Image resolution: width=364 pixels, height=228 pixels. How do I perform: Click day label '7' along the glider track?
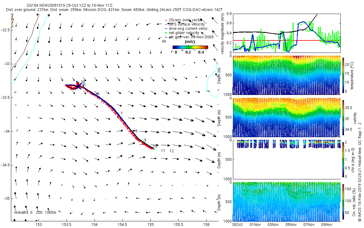(121, 113)
